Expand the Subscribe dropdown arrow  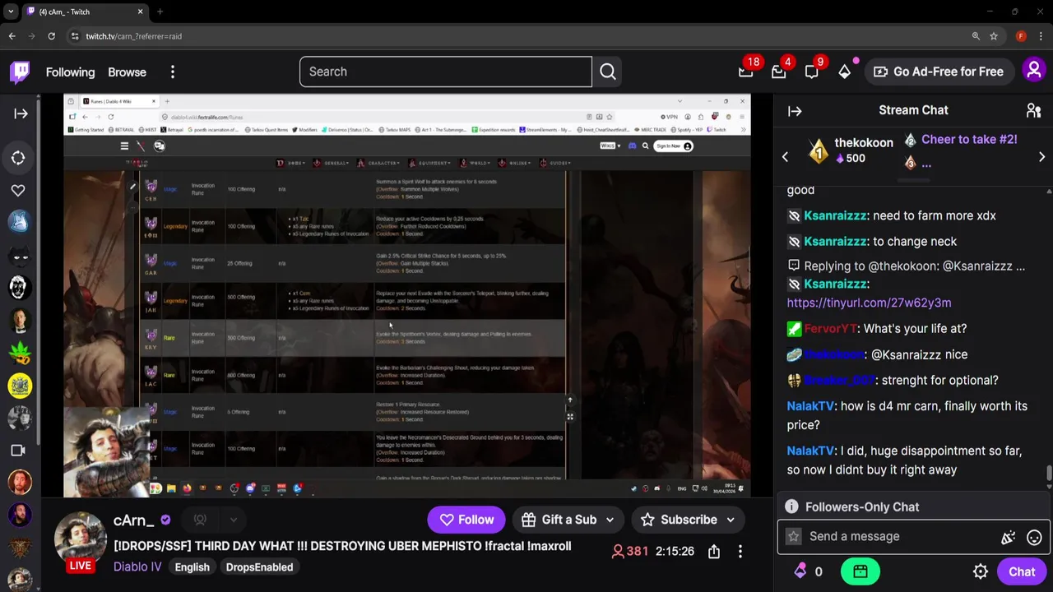(731, 520)
